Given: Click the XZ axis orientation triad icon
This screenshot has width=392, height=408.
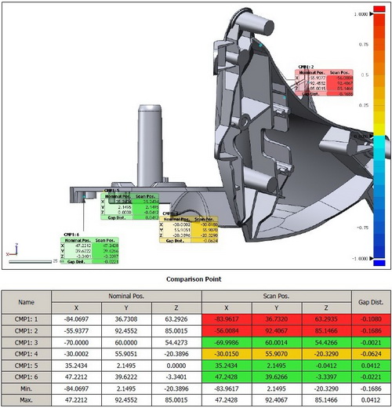Looking at the screenshot, I should (x=13, y=250).
